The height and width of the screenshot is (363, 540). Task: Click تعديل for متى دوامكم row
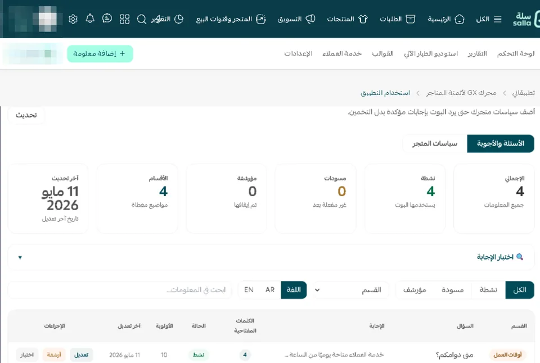[x=81, y=355]
